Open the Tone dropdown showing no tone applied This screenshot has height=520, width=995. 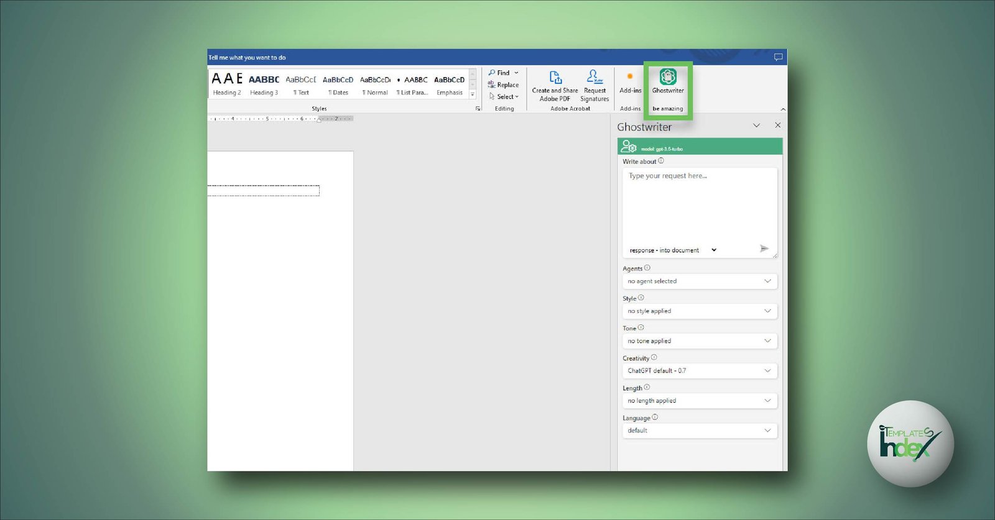point(700,340)
